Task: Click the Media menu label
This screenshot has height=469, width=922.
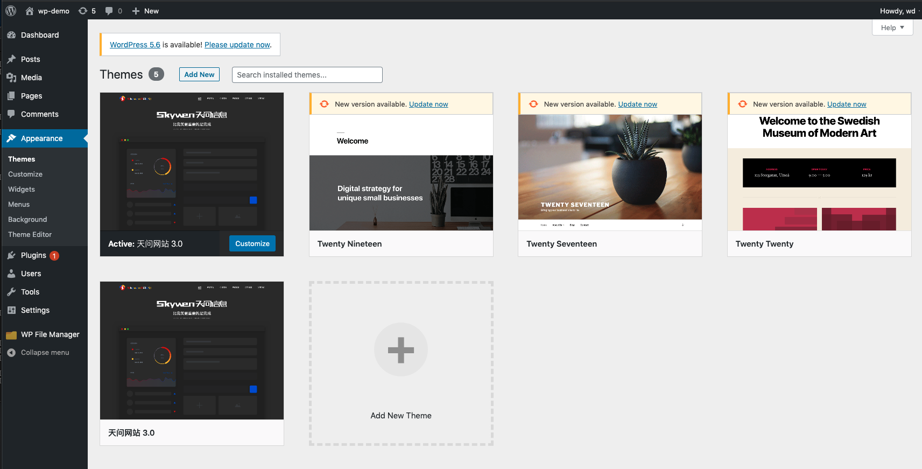Action: (31, 78)
